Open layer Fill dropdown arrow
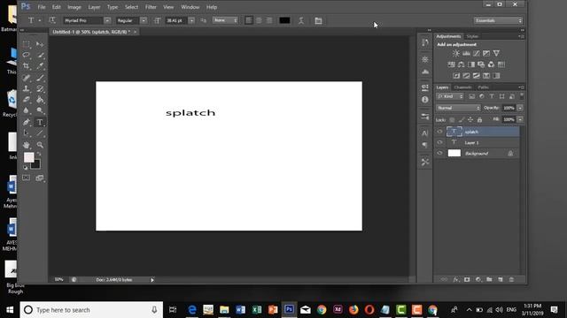Screen dimensions: 567x318 (520, 119)
